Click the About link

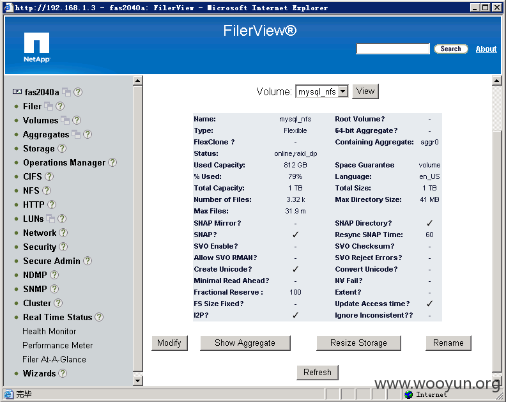point(486,49)
